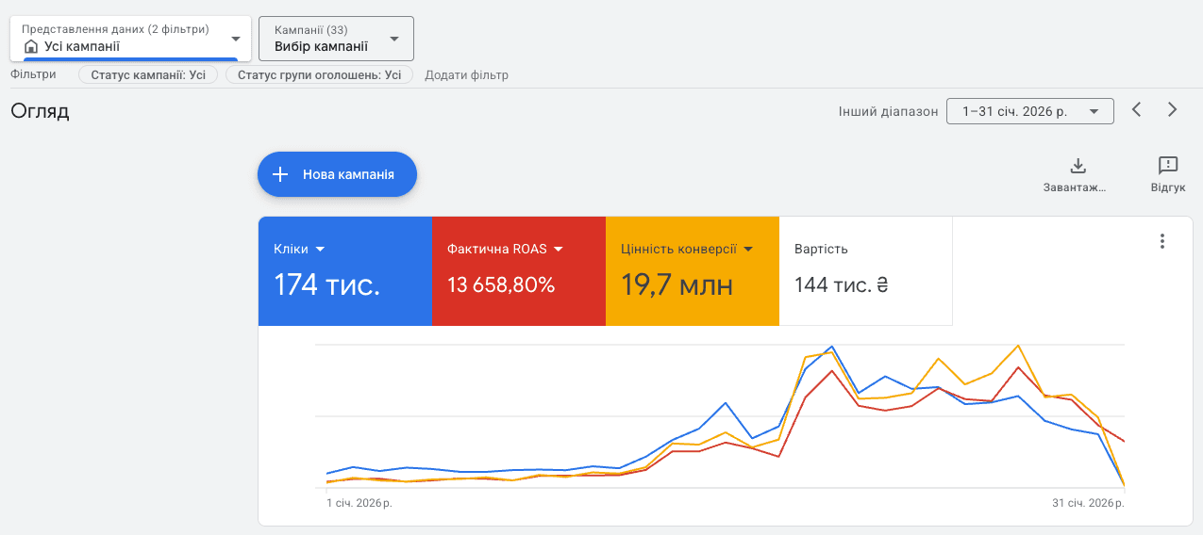Open the Фактична ROAS metric dropdown
The image size is (1203, 535).
click(x=505, y=250)
